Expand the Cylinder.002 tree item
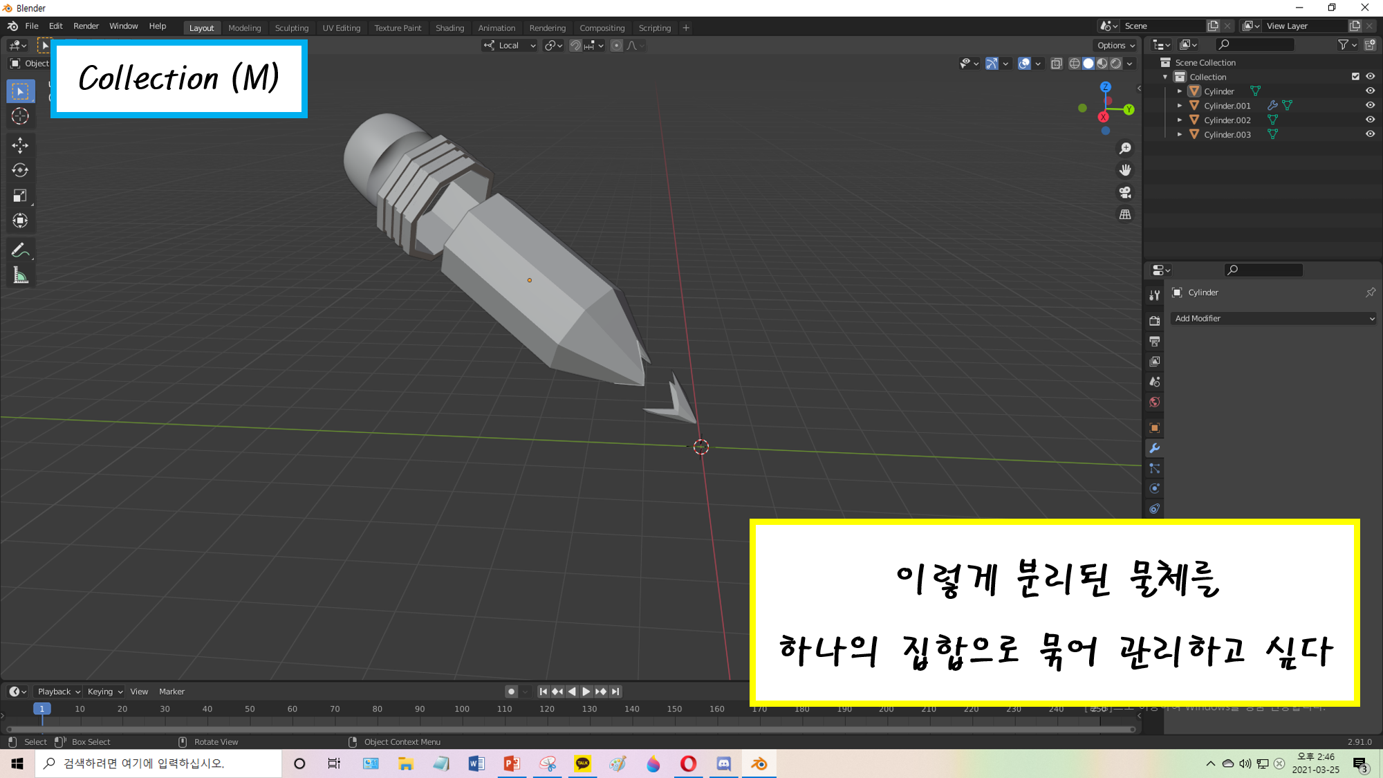This screenshot has width=1383, height=778. pyautogui.click(x=1180, y=120)
